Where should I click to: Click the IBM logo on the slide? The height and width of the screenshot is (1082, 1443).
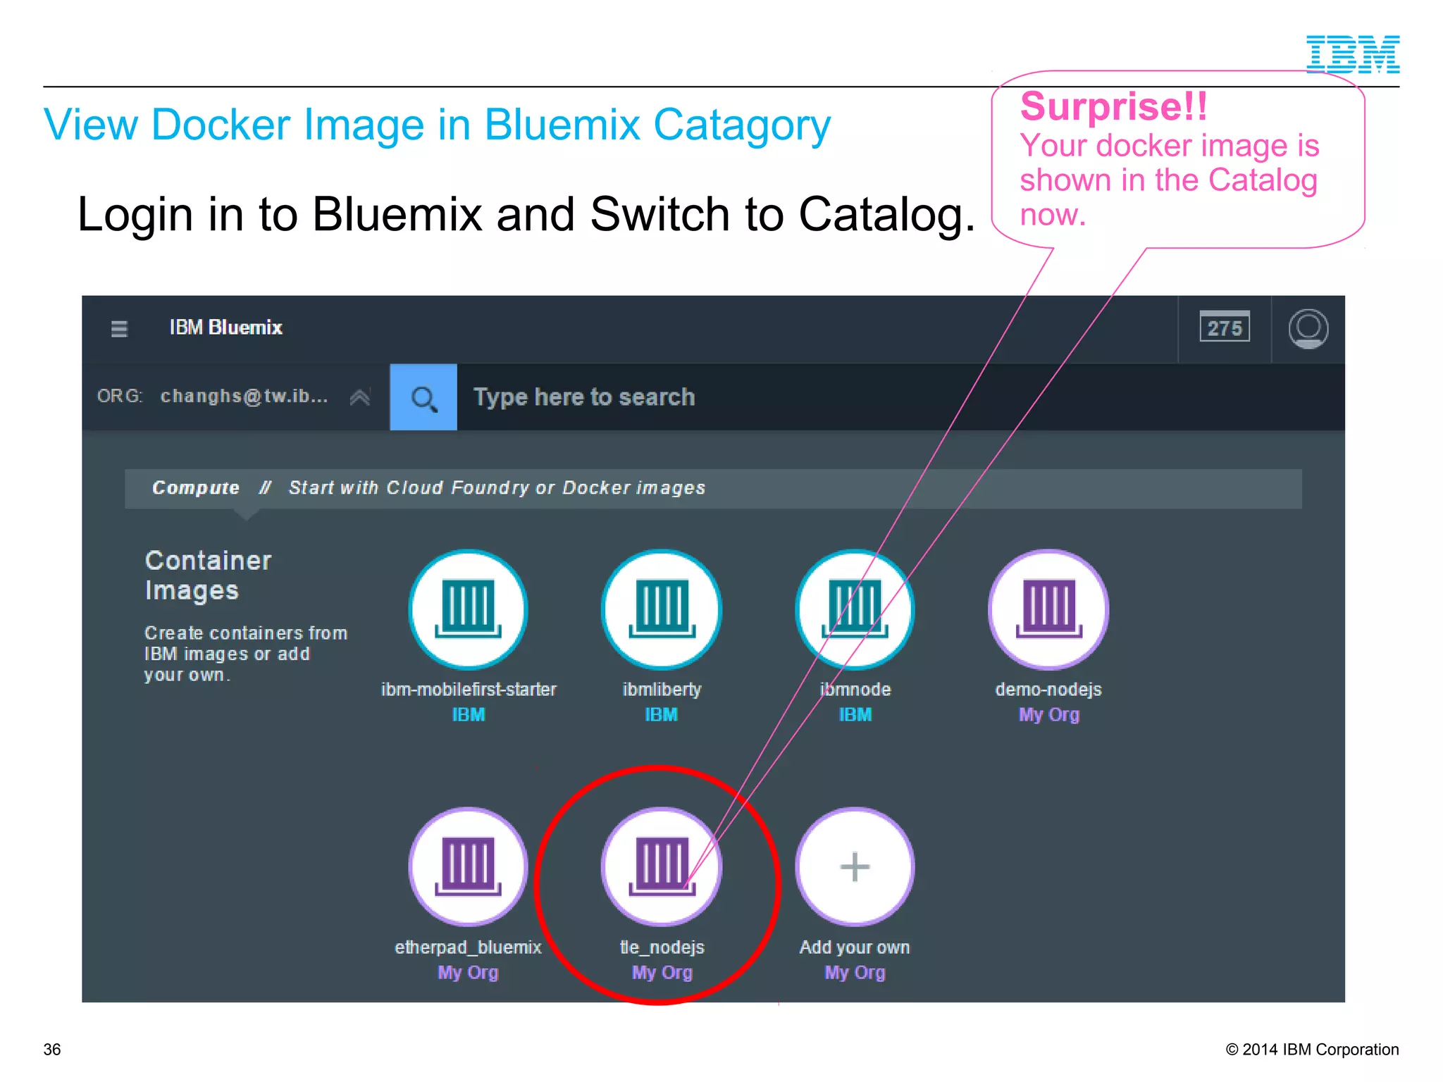pos(1353,54)
